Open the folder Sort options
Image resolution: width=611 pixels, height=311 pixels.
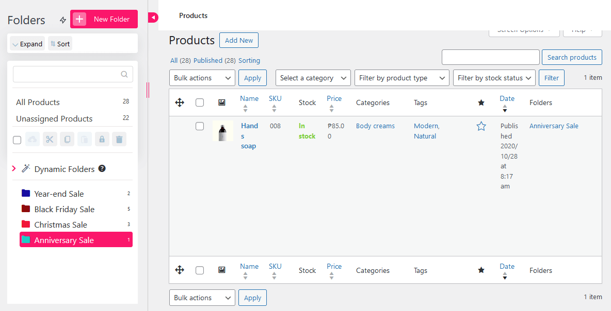pyautogui.click(x=60, y=44)
